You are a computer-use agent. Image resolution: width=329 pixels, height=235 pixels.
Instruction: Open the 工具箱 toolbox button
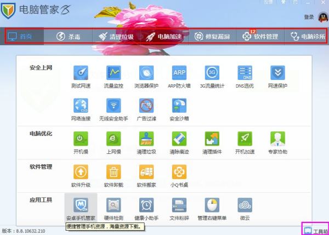(316, 231)
